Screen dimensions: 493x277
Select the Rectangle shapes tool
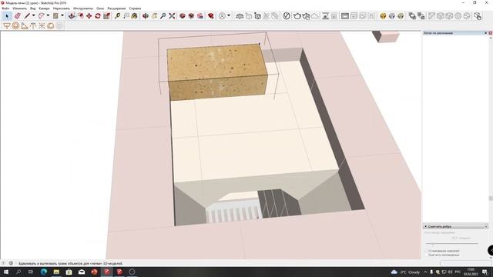[55, 15]
